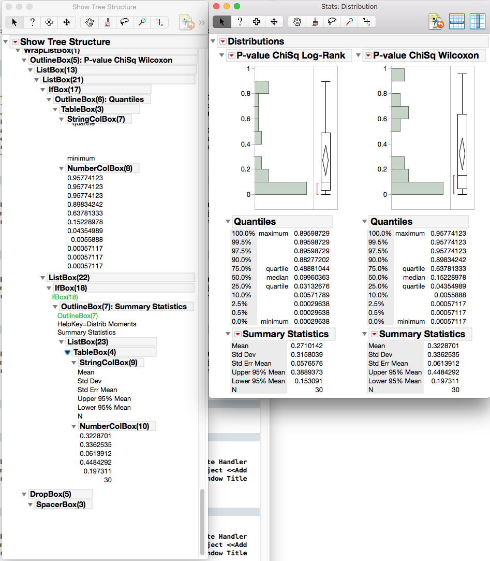Viewport: 490px width, 561px height.
Task: Collapse the OutlineBox(7): Summary Statistics node
Action: tap(55, 306)
